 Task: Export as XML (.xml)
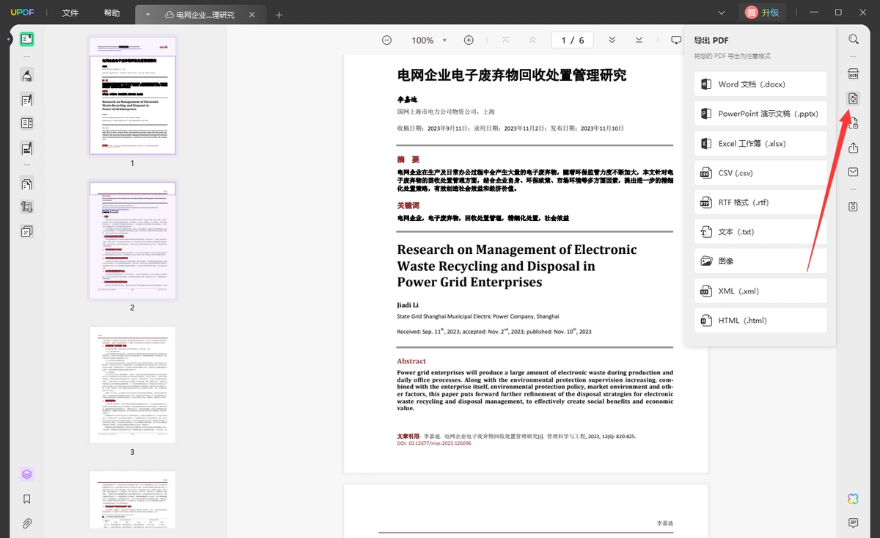point(760,291)
